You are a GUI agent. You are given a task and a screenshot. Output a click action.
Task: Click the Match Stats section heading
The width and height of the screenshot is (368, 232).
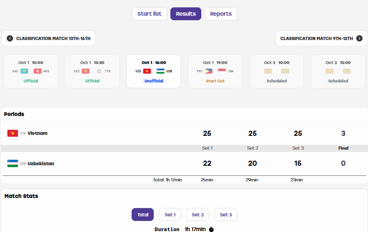(x=21, y=196)
